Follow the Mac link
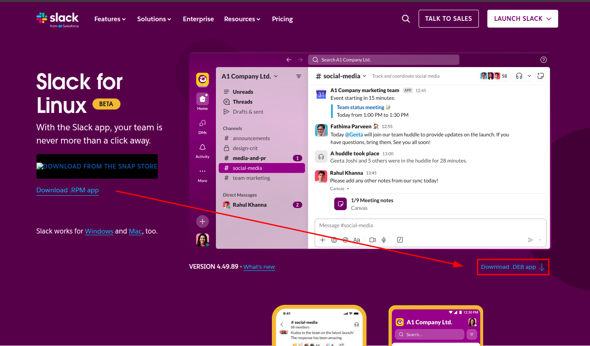The height and width of the screenshot is (346, 590). 135,231
